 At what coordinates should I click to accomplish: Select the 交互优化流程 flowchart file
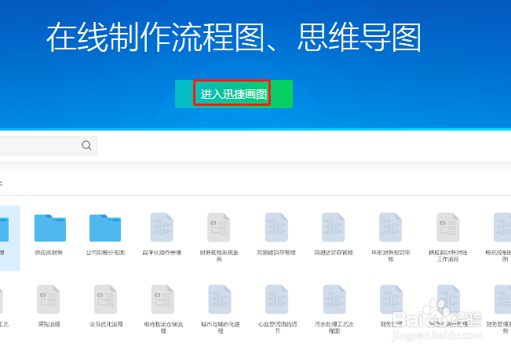[x=106, y=300]
